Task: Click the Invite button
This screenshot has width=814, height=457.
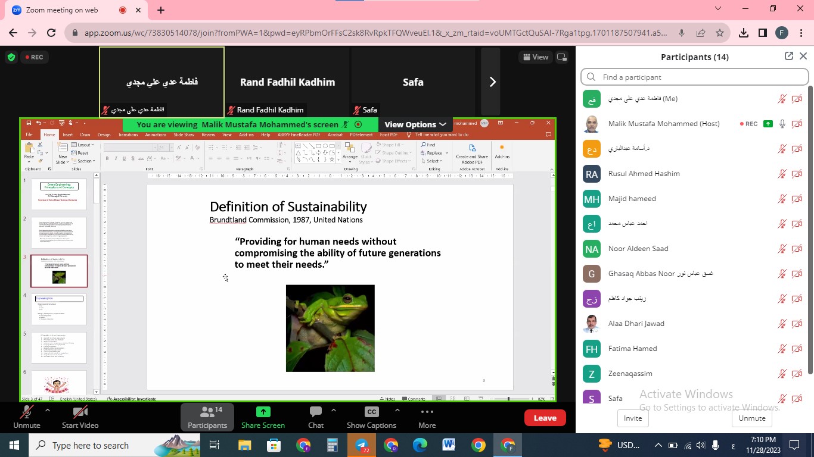Action: (x=632, y=418)
